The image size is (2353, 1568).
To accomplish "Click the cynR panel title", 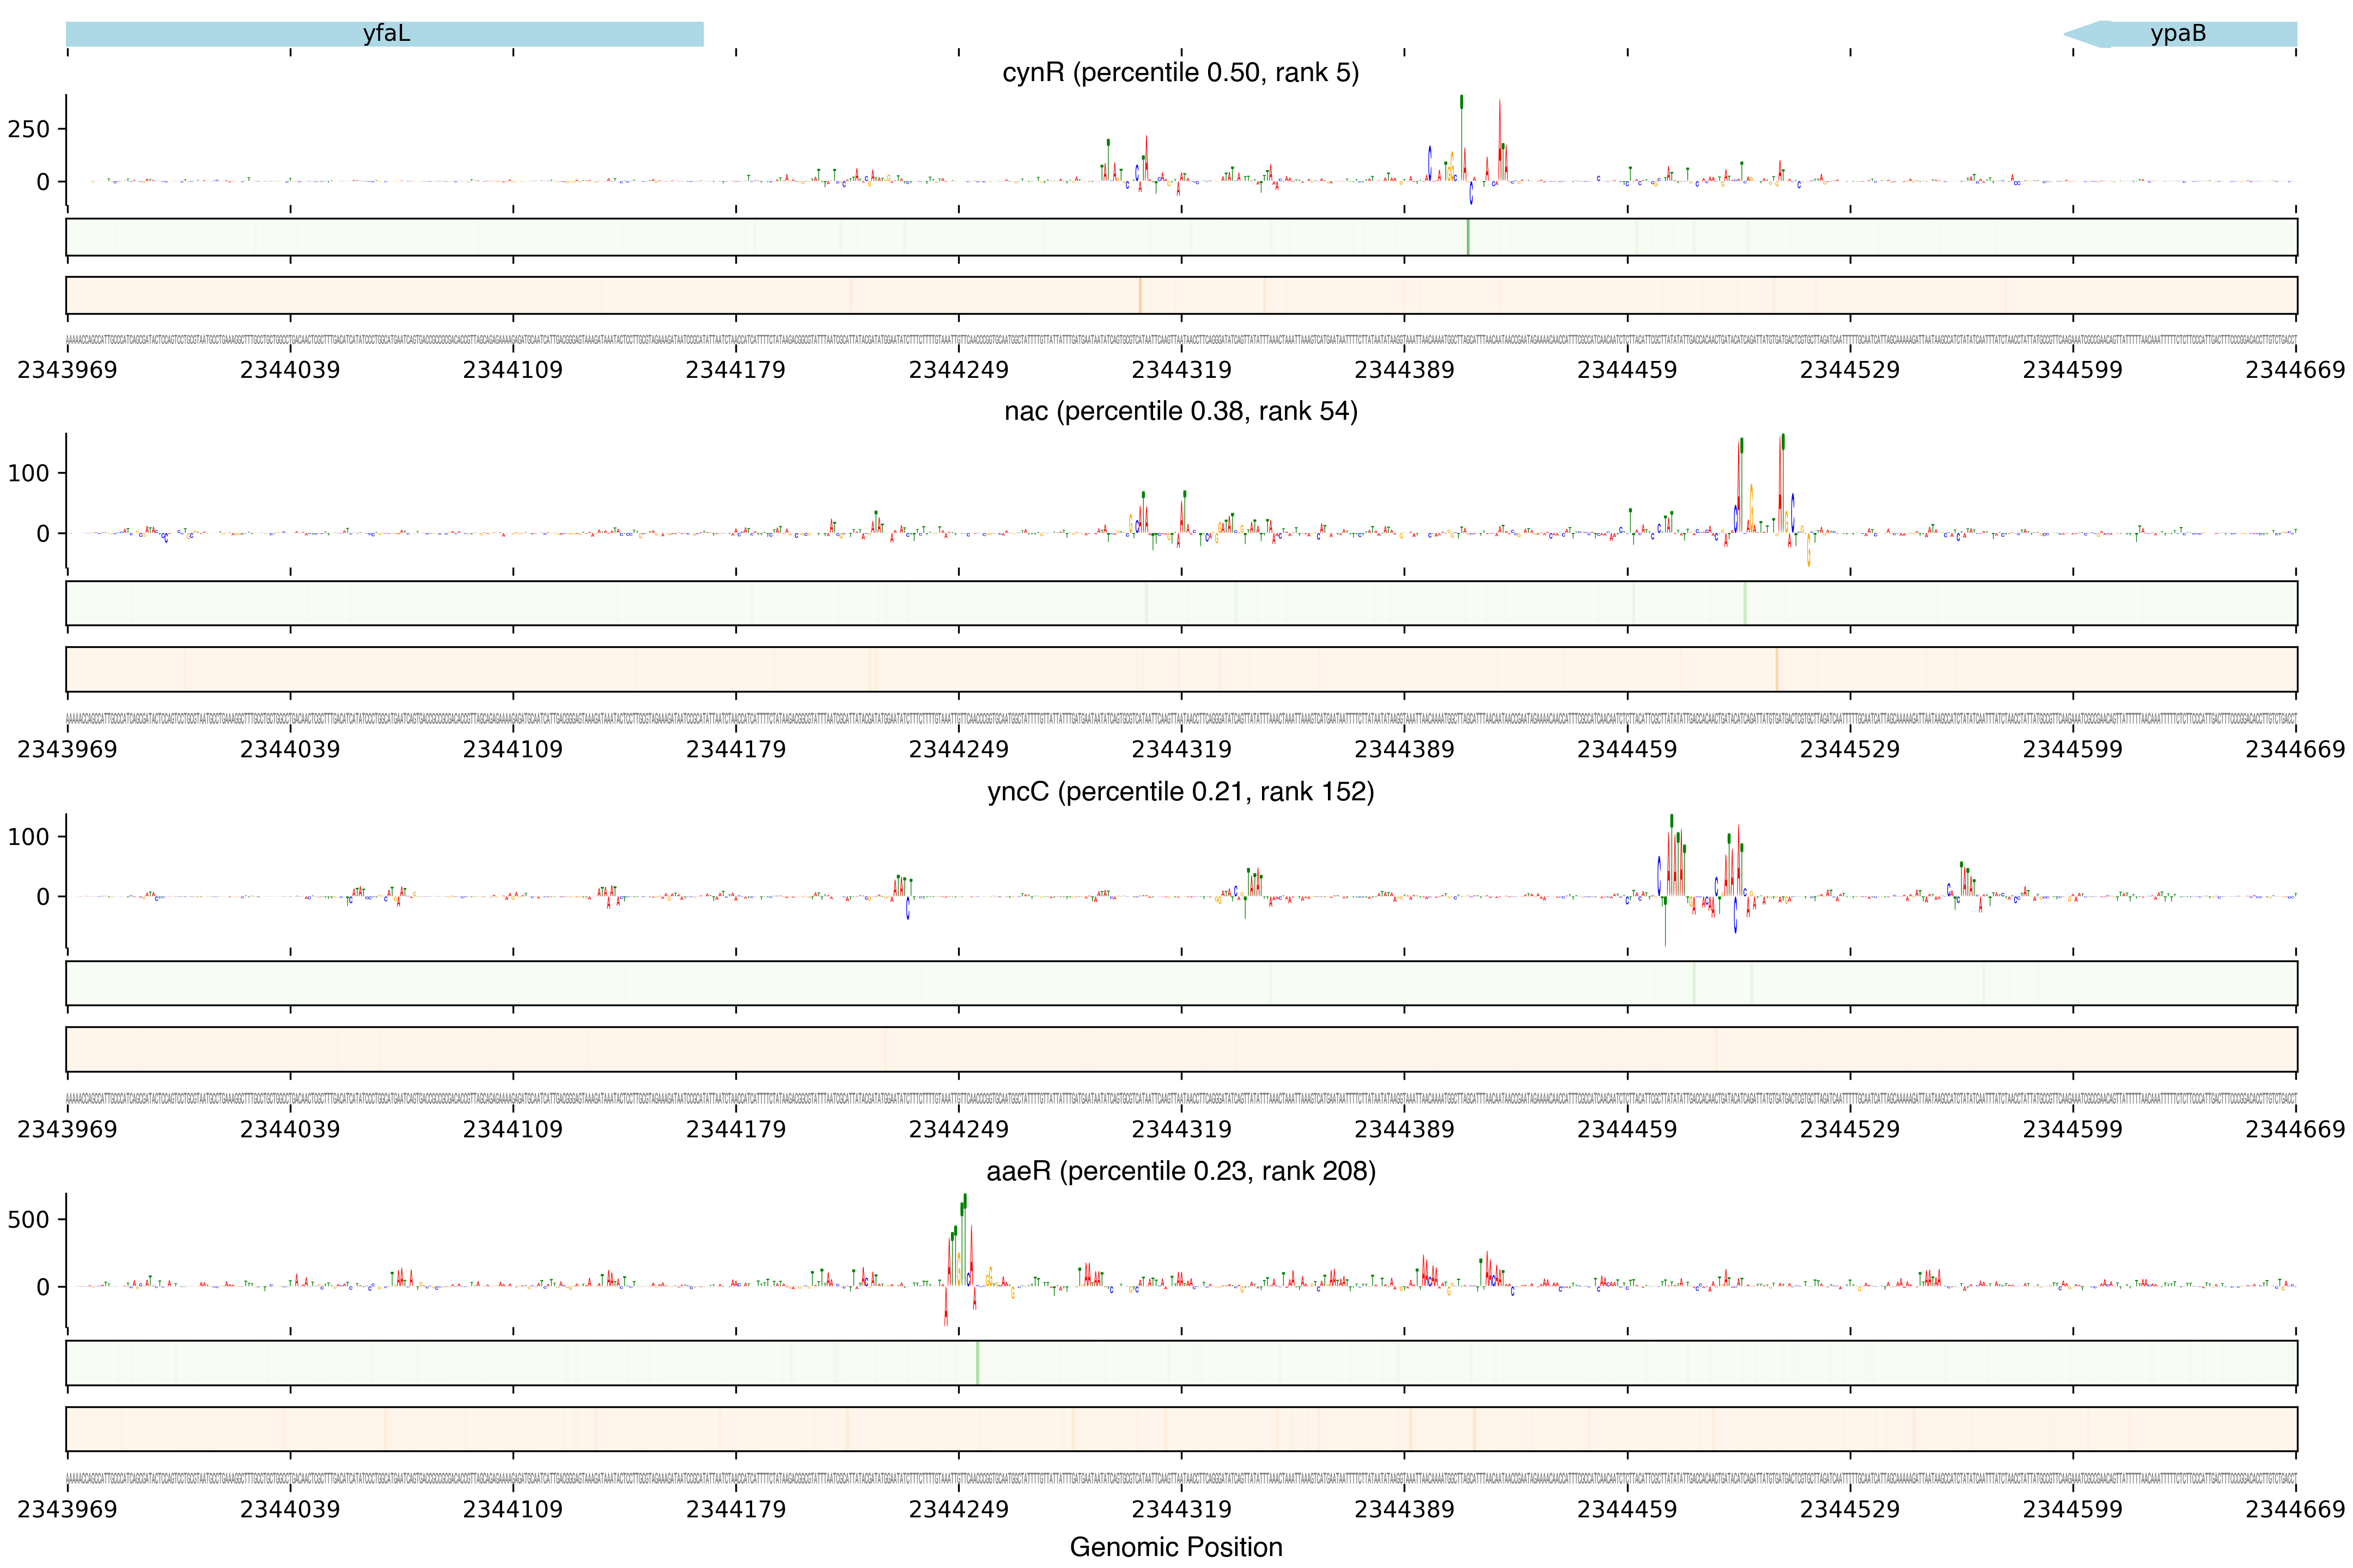I will [x=1180, y=73].
